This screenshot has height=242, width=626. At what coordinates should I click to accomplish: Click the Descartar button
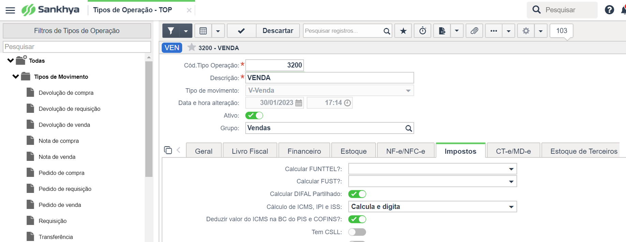tap(278, 31)
